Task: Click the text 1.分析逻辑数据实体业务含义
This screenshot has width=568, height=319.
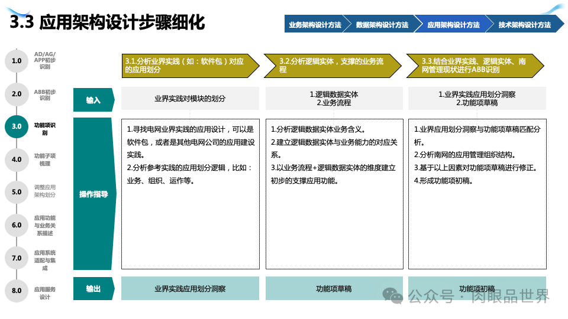Action: point(318,129)
